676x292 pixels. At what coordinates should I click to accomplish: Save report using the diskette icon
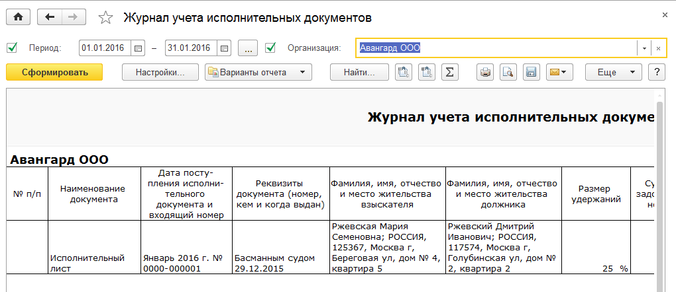[x=530, y=72]
